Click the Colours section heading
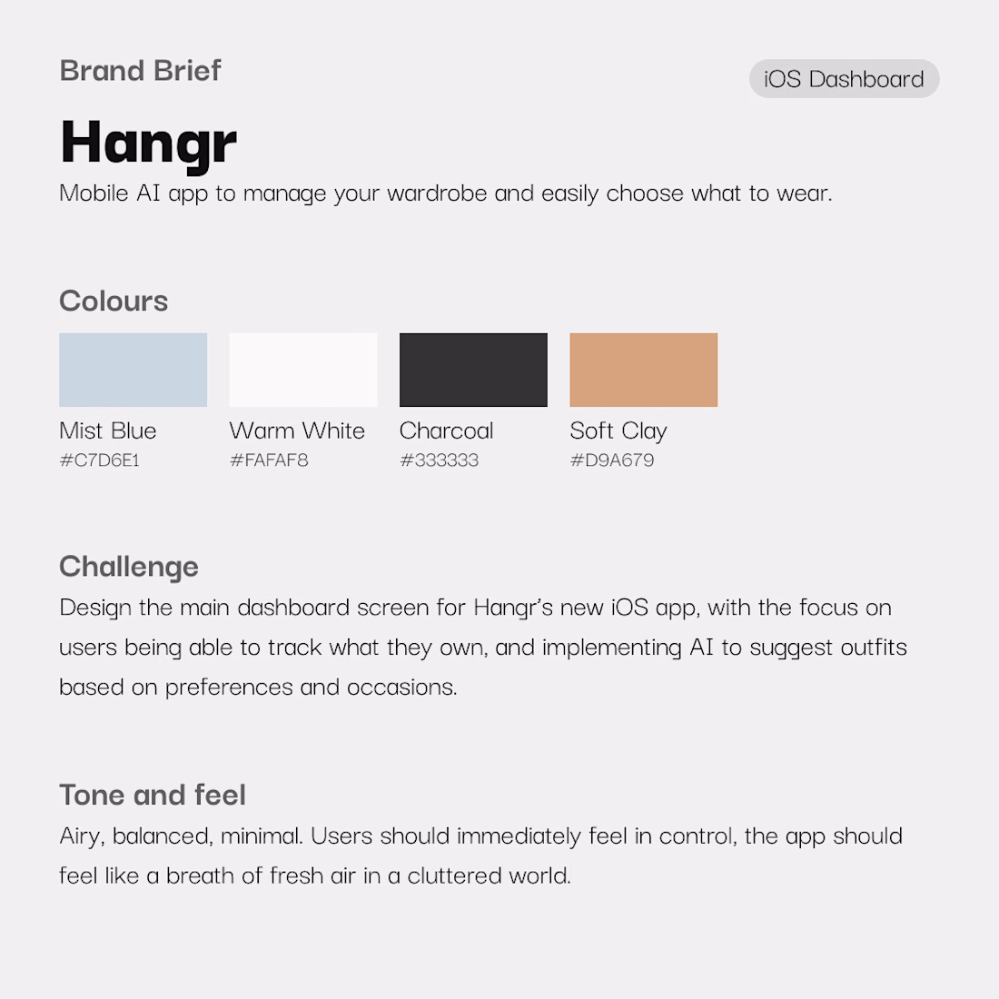Viewport: 999px width, 999px height. click(114, 302)
